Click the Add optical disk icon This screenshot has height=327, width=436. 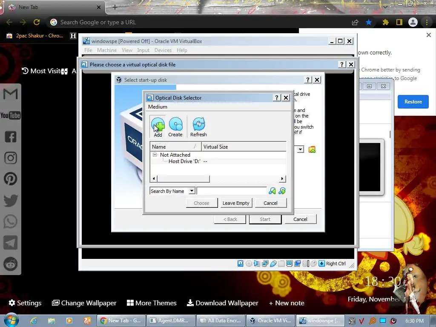coord(158,127)
